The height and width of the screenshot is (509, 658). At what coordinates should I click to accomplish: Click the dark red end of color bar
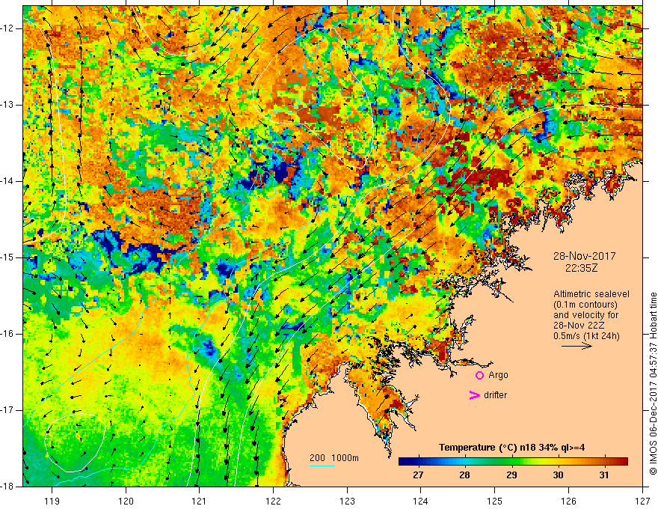[622, 462]
